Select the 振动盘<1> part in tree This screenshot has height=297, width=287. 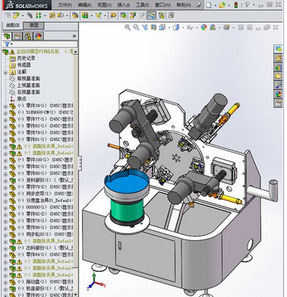pos(36,282)
